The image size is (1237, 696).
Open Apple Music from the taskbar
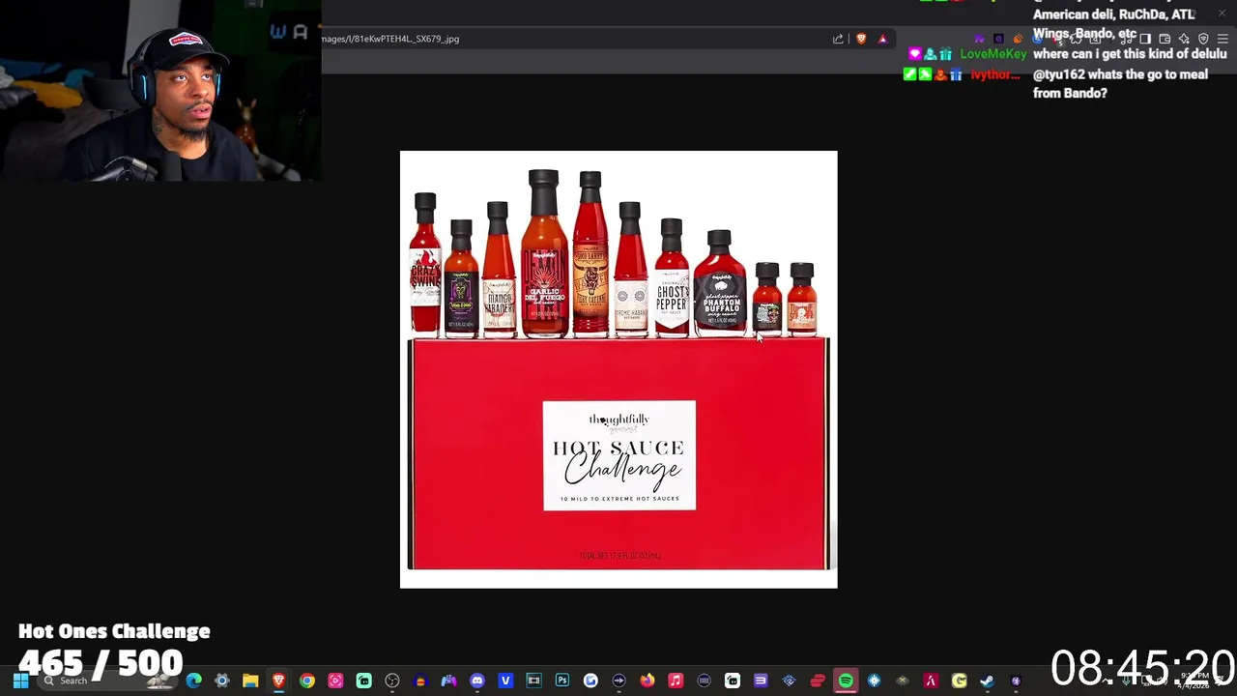[676, 681]
